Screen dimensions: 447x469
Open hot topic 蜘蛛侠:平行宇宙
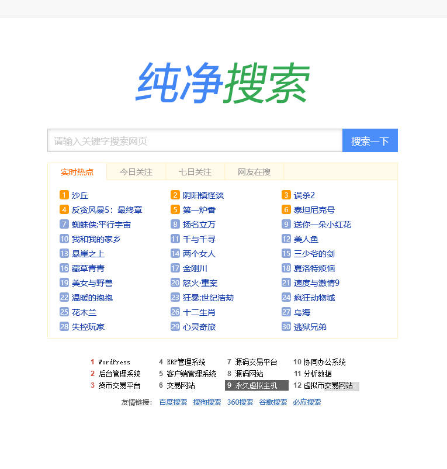click(101, 225)
